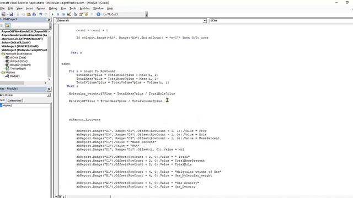Undo the last edit with the Undo arrow
This screenshot has width=353, height=198.
41,14
